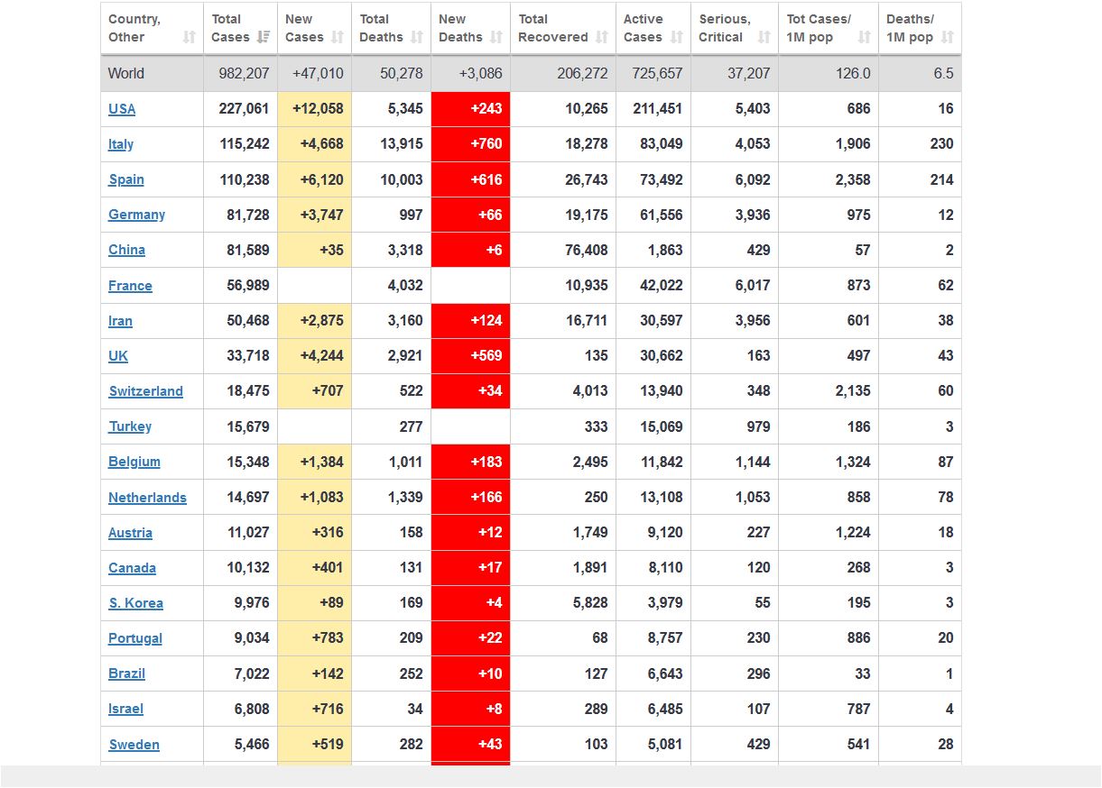Sort by Deaths/1M pop arrow icon

[x=947, y=37]
